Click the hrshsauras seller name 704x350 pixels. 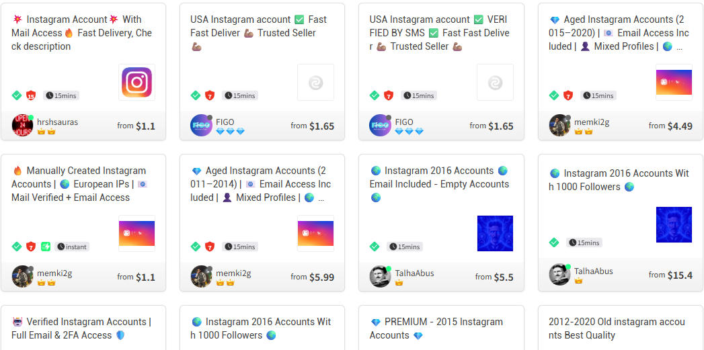coord(57,122)
